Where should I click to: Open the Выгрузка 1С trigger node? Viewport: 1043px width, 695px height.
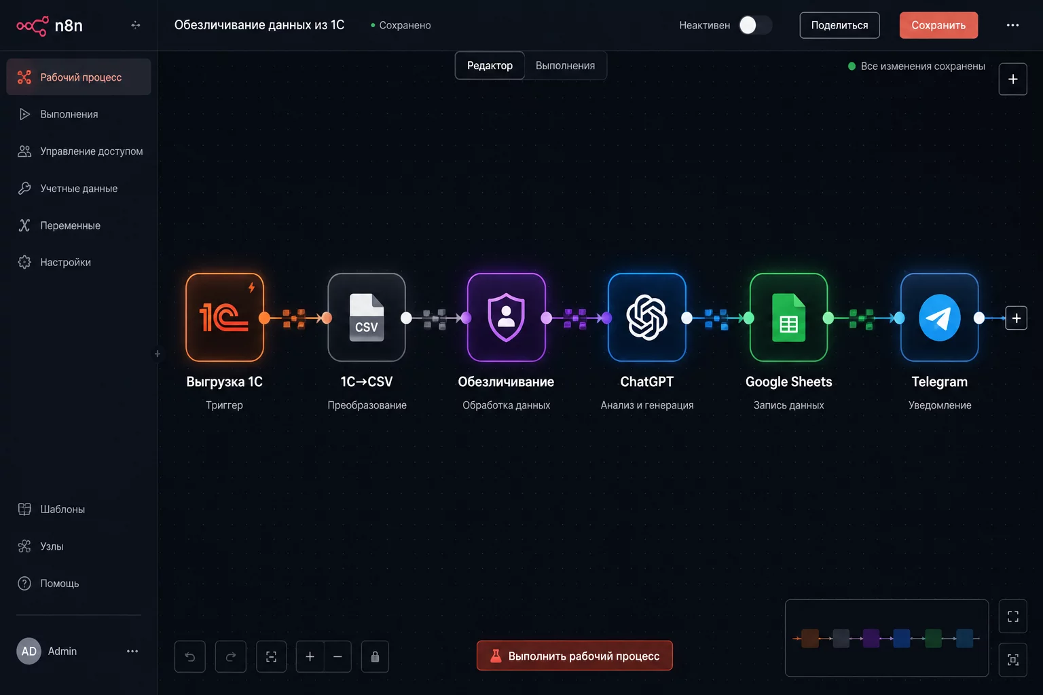tap(225, 317)
